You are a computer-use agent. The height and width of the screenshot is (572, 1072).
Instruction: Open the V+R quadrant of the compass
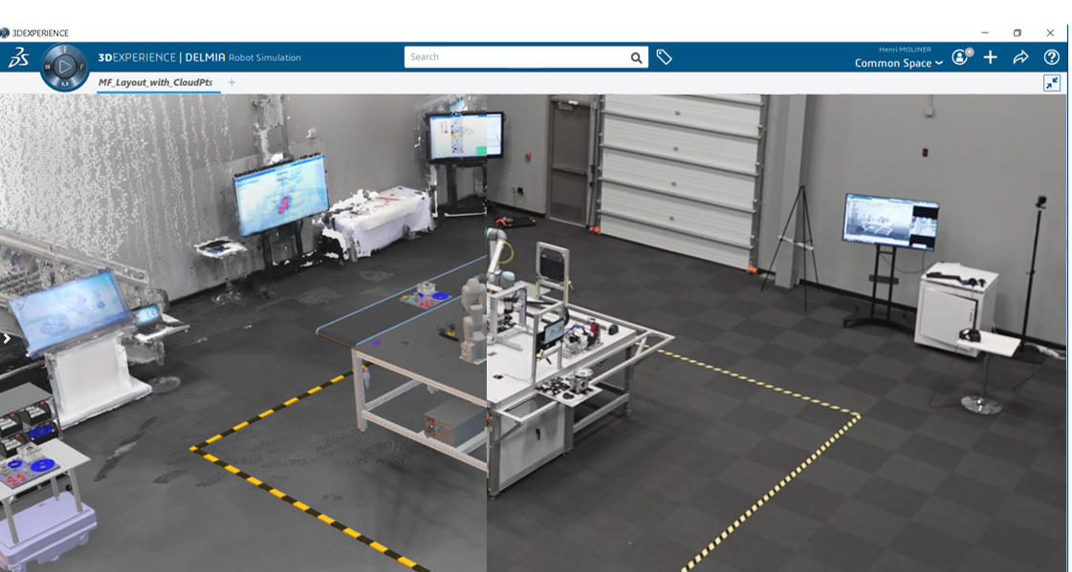point(65,83)
